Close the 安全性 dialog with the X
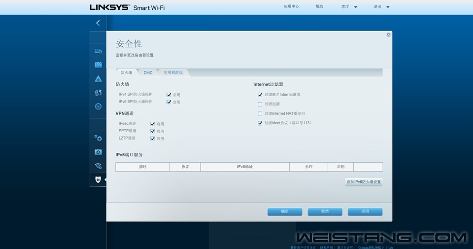The width and height of the screenshot is (473, 249). [x=388, y=35]
